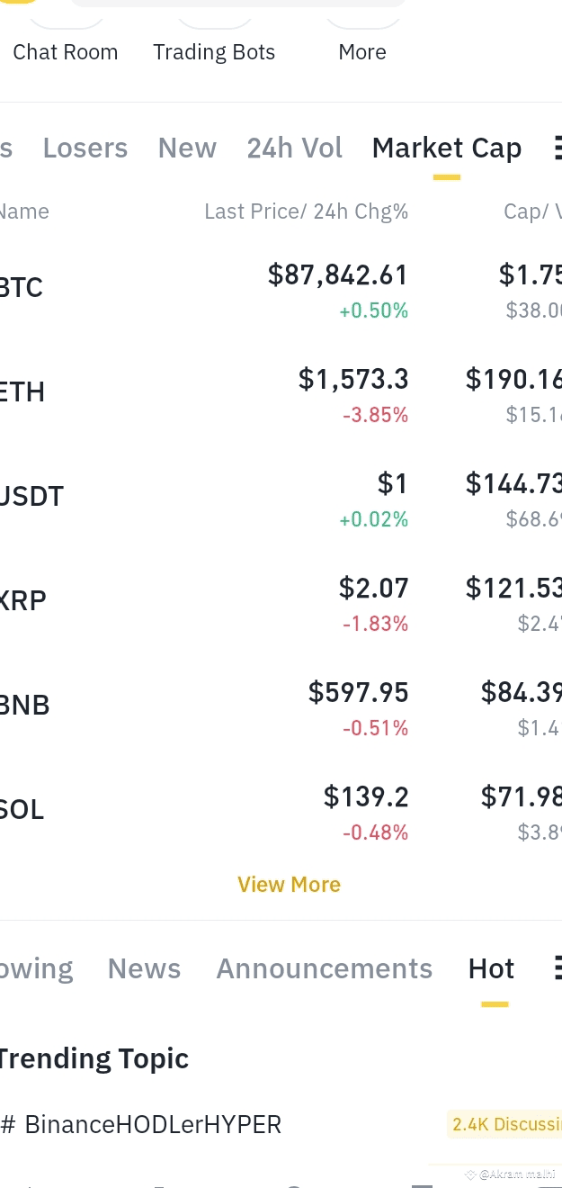The width and height of the screenshot is (562, 1188).
Task: Select the Market Cap tab
Action: (x=447, y=148)
